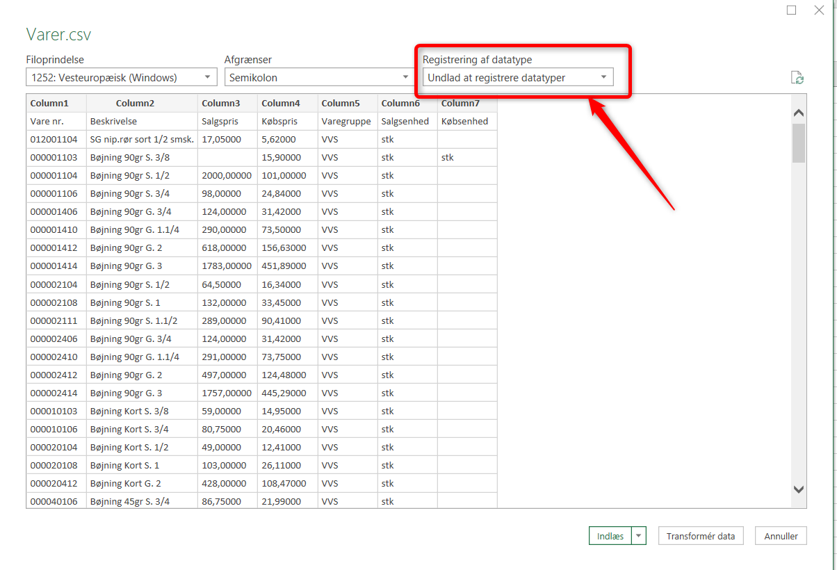Image resolution: width=837 pixels, height=570 pixels.
Task: Click the scrollbar down arrow
Action: click(799, 489)
